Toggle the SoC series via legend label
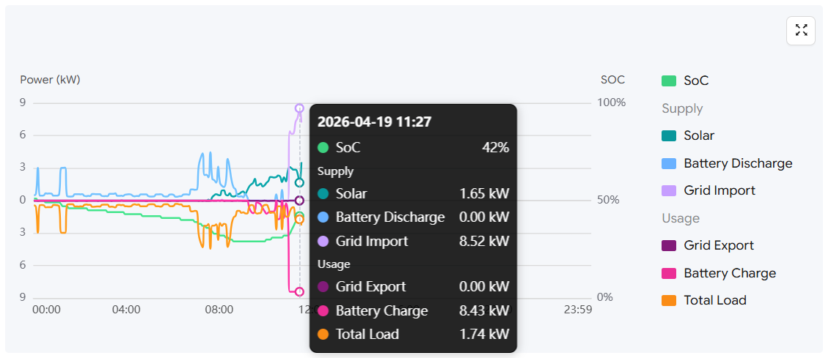Screen dimensions: 831x358 (696, 81)
